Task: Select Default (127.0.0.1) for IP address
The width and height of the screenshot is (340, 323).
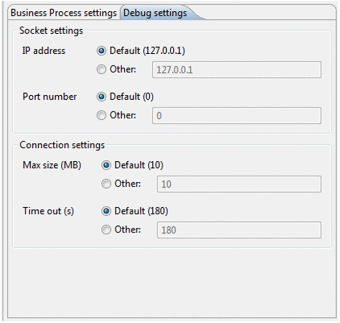Action: click(x=102, y=51)
